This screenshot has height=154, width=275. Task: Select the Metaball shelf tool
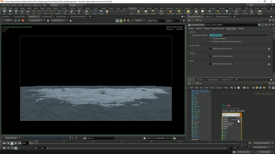point(101,12)
